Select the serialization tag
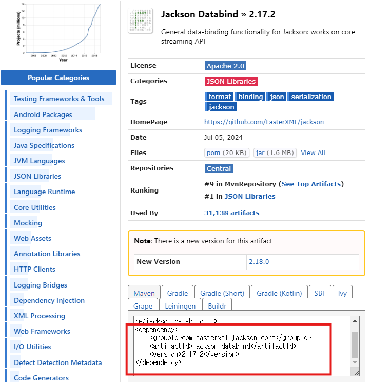Viewport: 371px width, 382px height. pyautogui.click(x=310, y=97)
